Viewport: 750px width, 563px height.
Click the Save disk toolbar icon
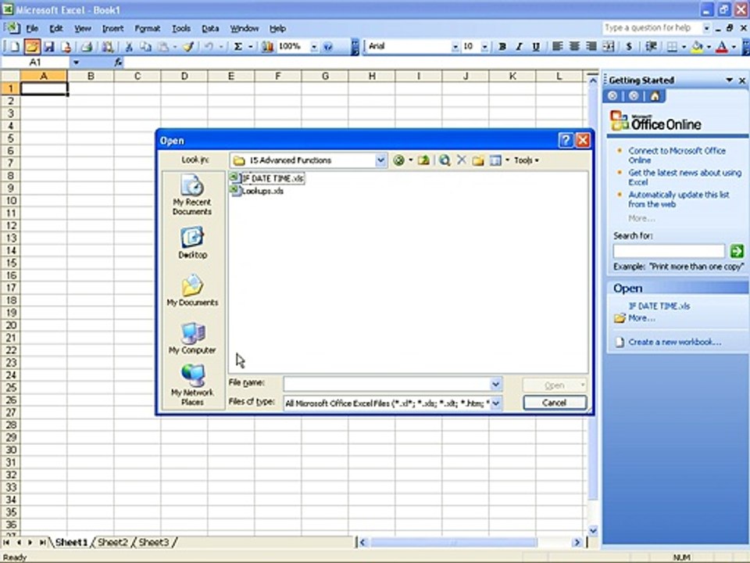point(48,46)
